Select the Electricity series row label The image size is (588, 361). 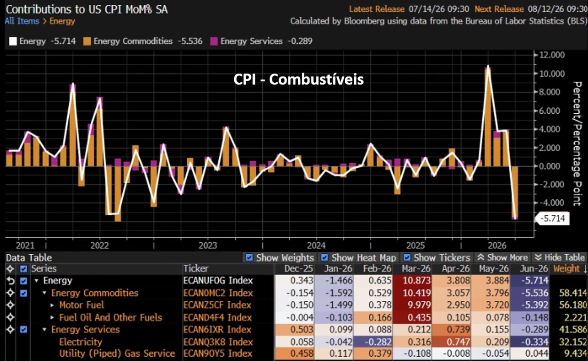click(80, 342)
